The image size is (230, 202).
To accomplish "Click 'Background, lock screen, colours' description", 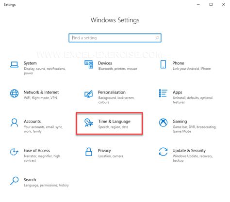I will (116, 100).
